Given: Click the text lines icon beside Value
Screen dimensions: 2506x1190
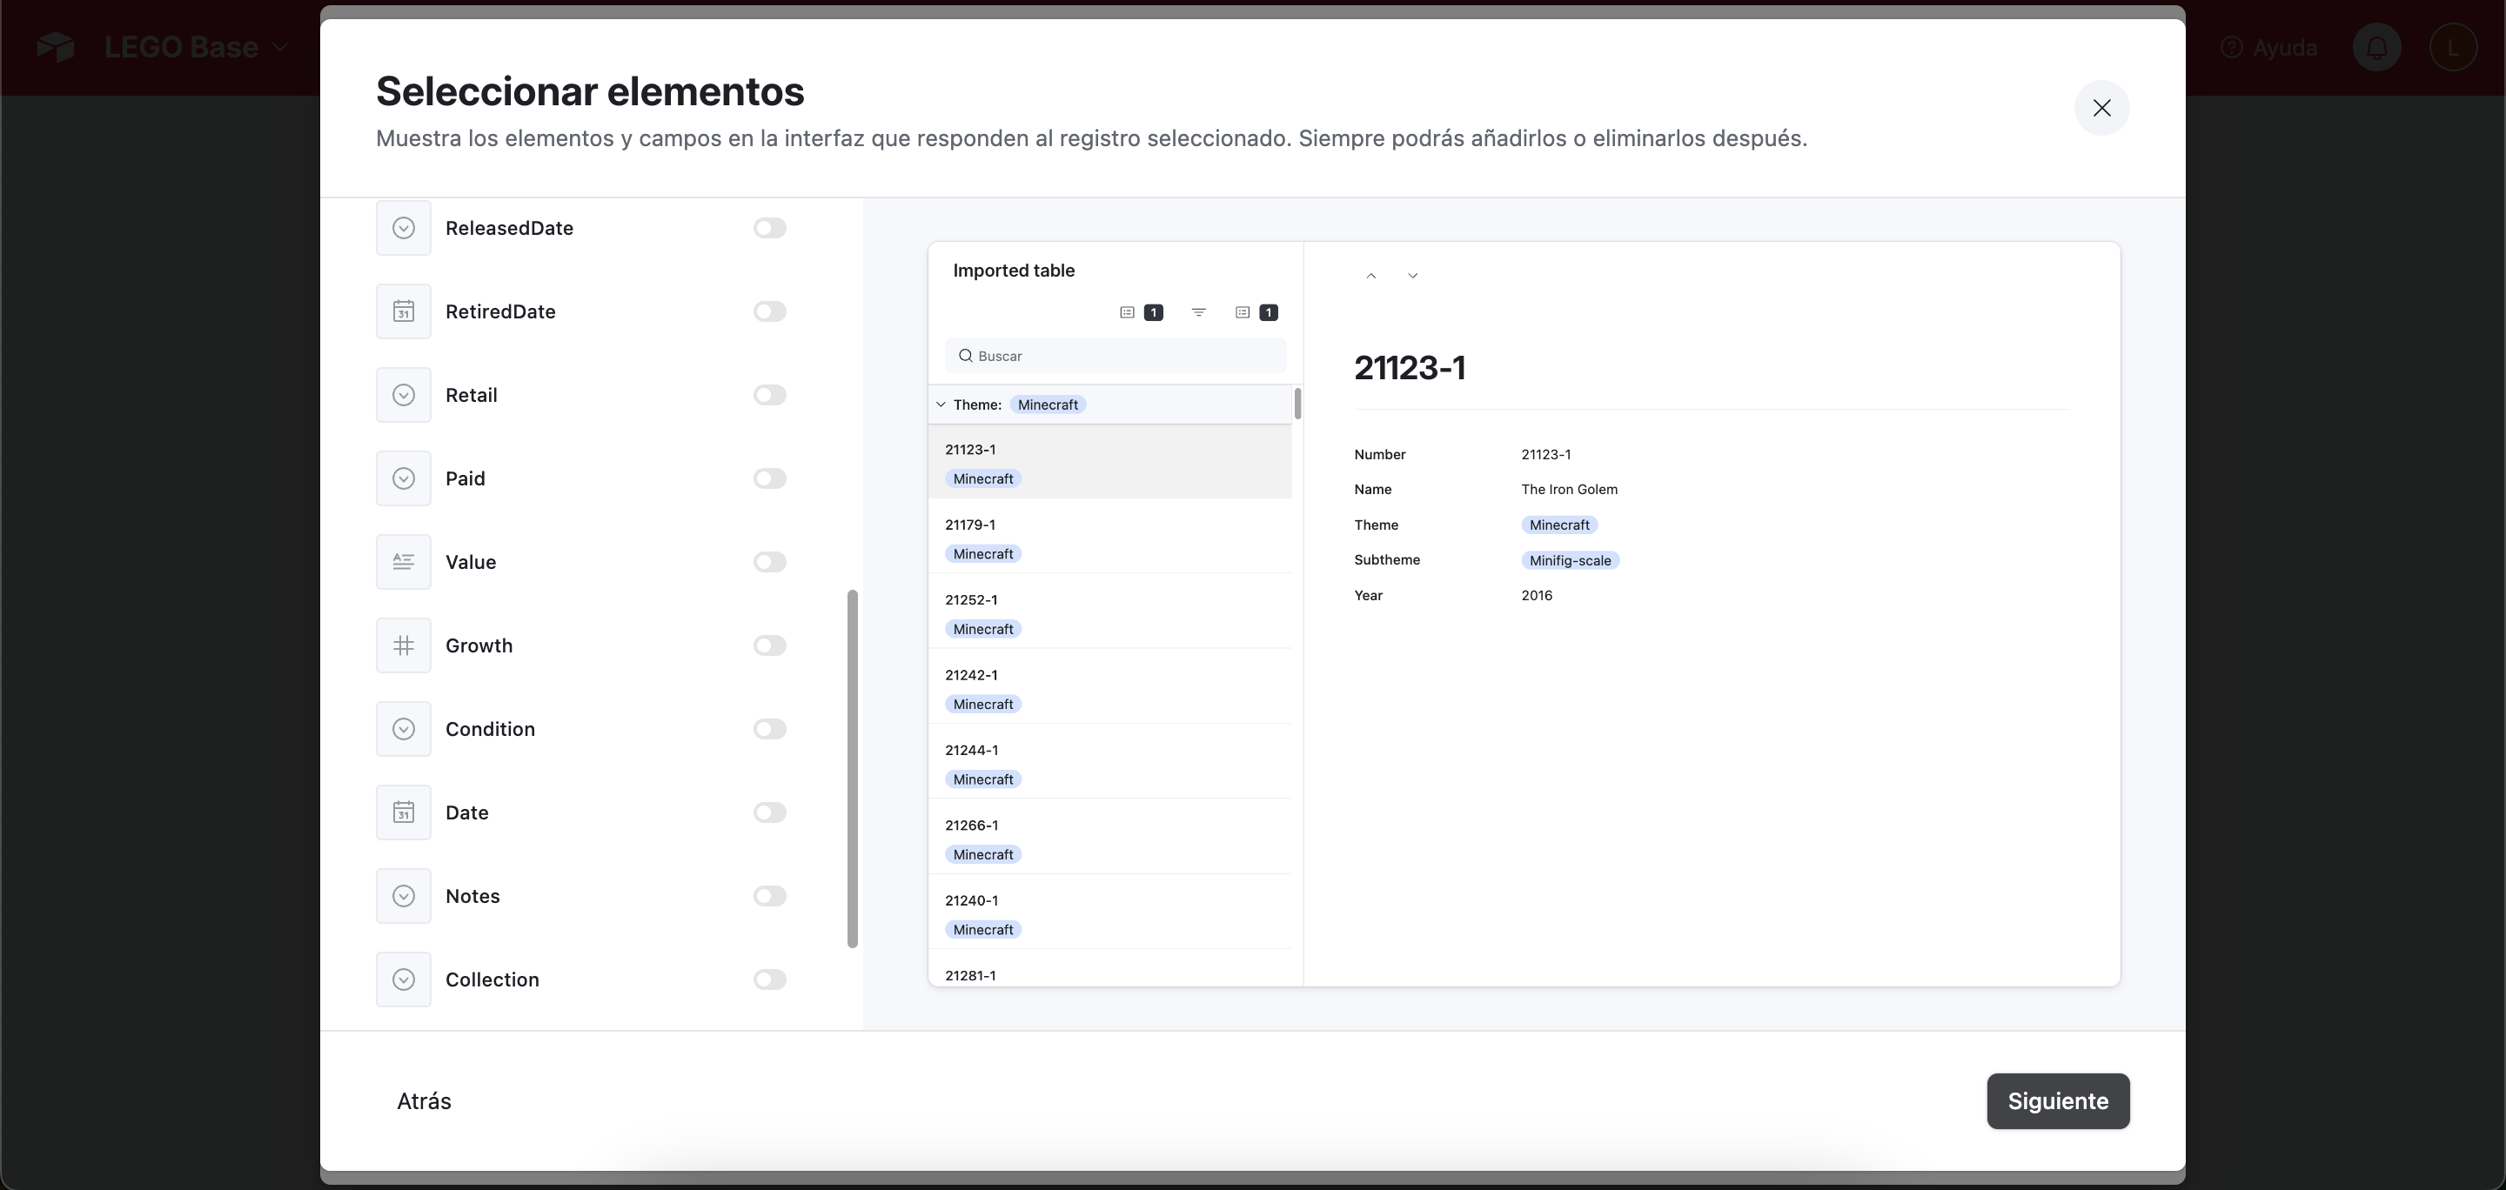Looking at the screenshot, I should coord(403,562).
